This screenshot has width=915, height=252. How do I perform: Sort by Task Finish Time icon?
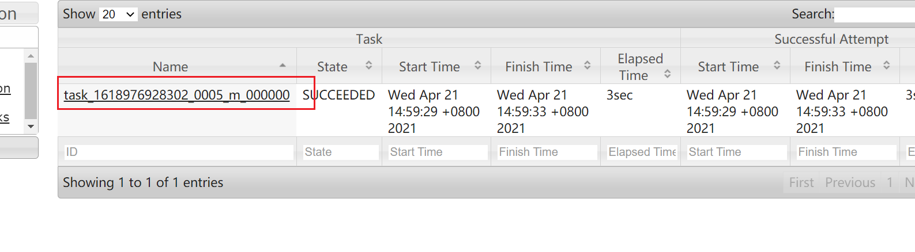point(588,66)
